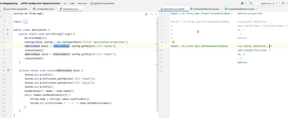Collapse the main method fold marker on line 11
The width and height of the screenshot is (288, 118).
point(12,34)
